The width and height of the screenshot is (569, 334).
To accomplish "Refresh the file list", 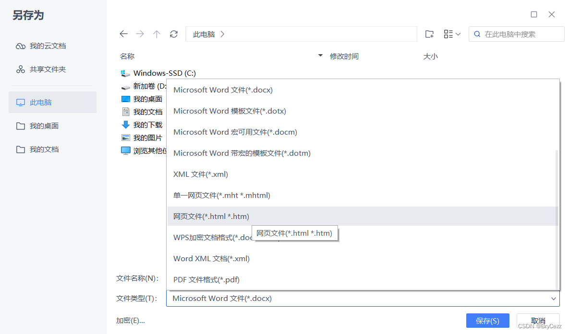I will pyautogui.click(x=173, y=34).
